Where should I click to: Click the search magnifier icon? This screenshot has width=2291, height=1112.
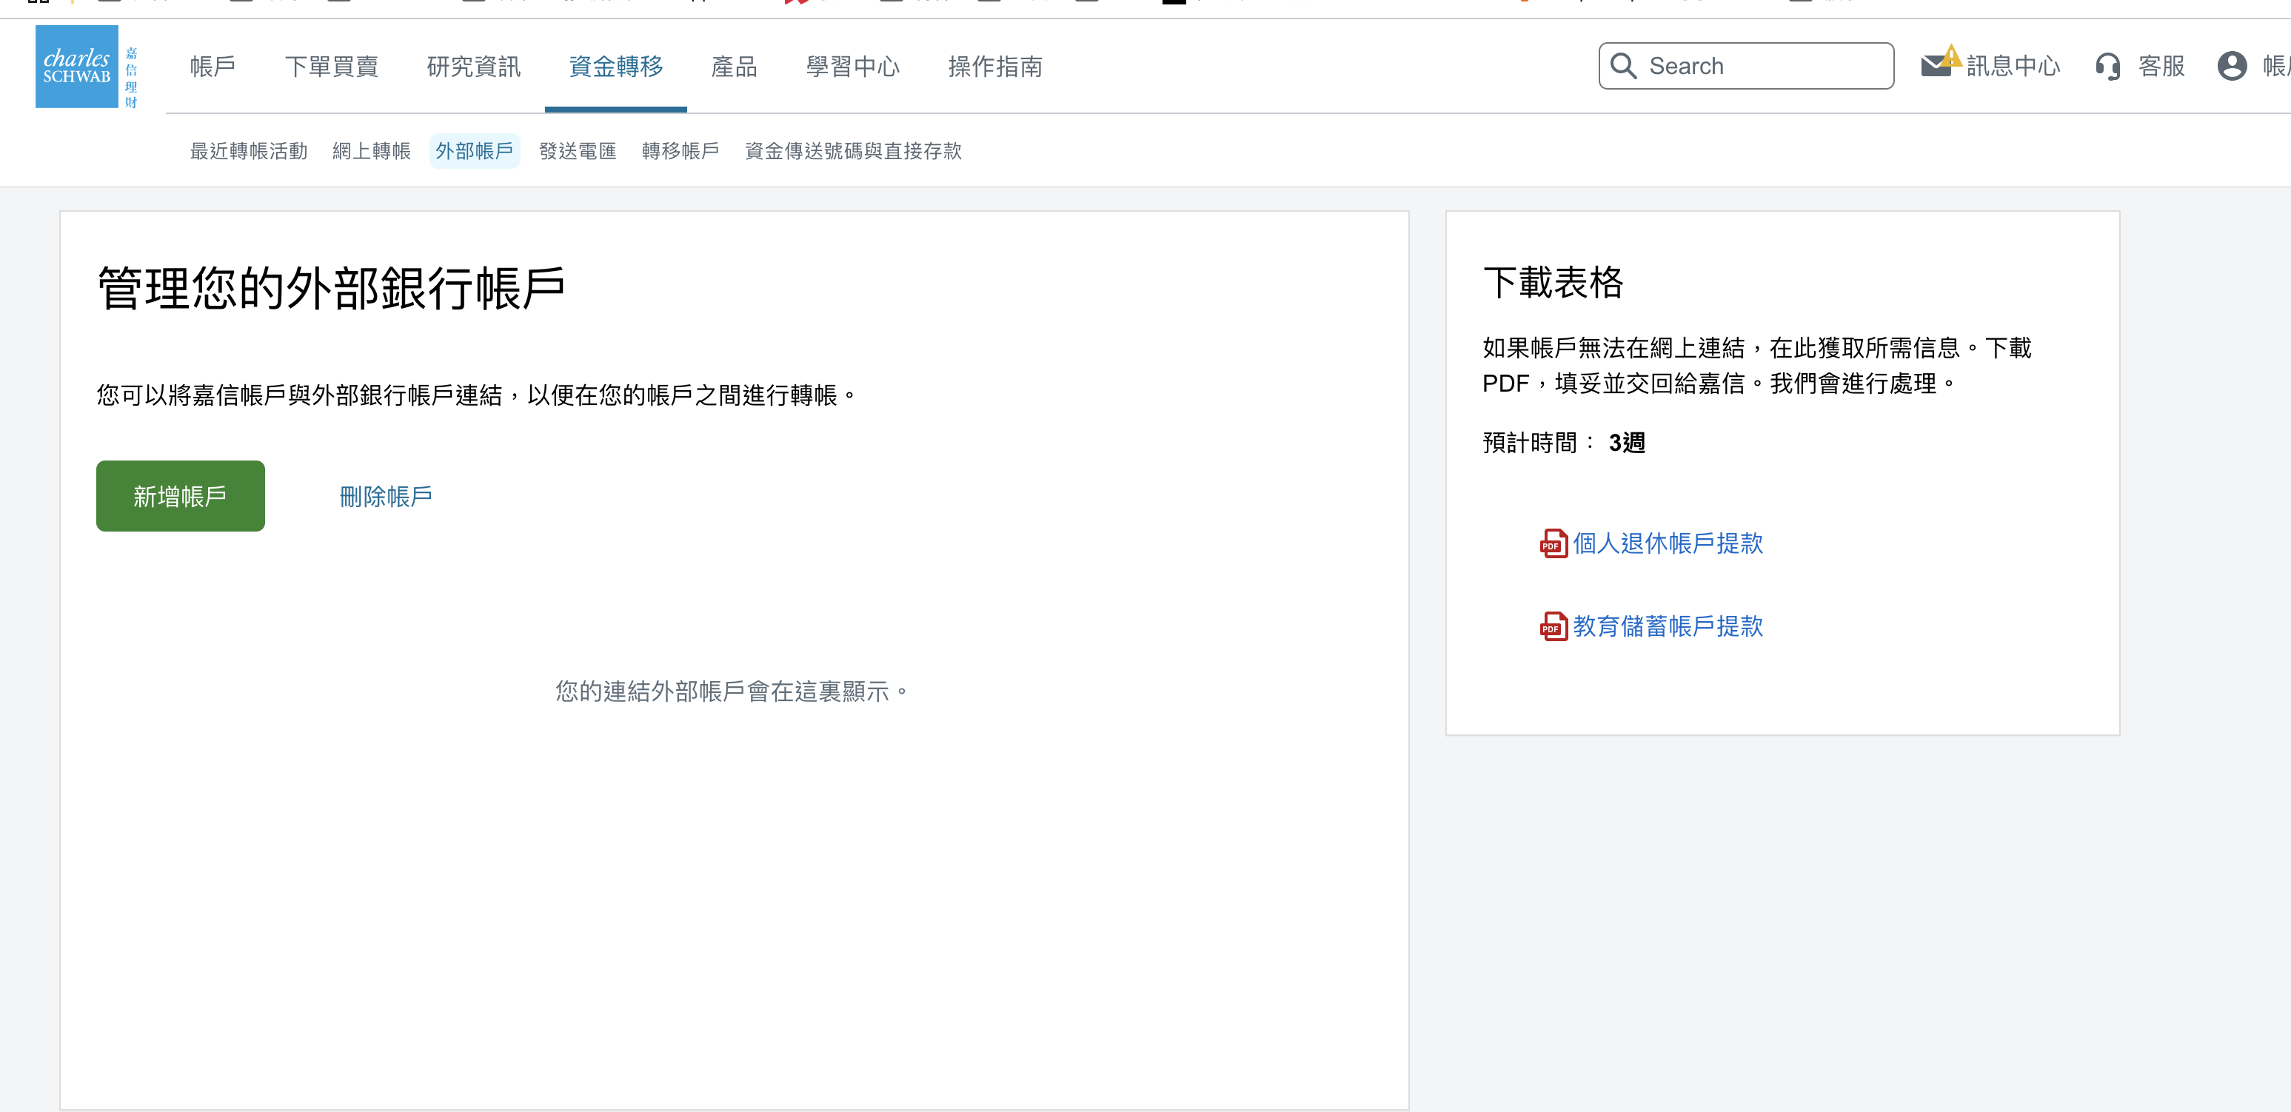[x=1623, y=66]
